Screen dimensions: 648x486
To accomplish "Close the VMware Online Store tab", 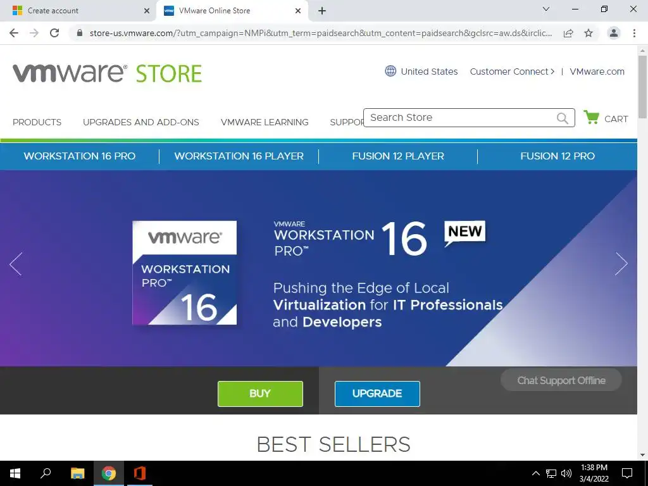I will (298, 11).
